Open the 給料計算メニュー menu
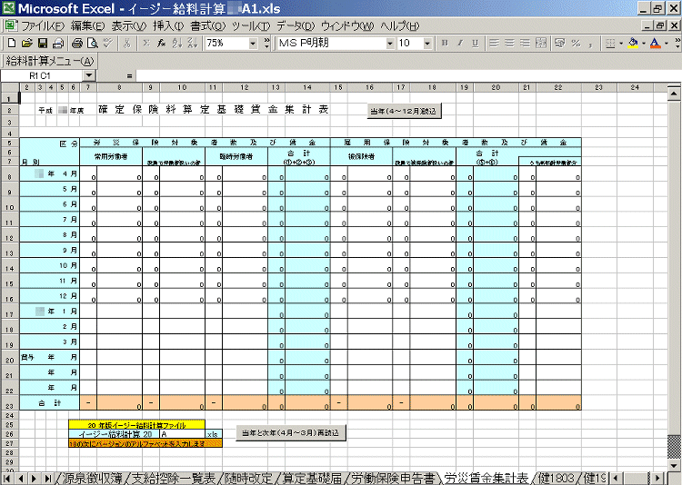 tap(49, 61)
